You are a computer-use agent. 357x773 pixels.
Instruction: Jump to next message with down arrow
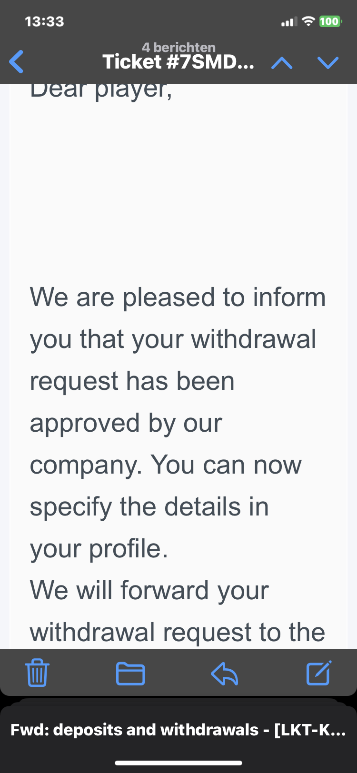328,63
